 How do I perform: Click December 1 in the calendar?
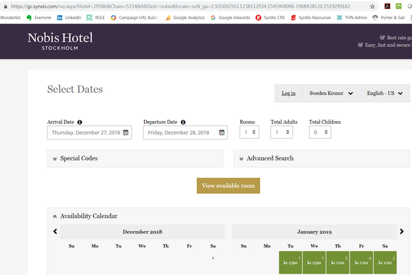[213, 258]
